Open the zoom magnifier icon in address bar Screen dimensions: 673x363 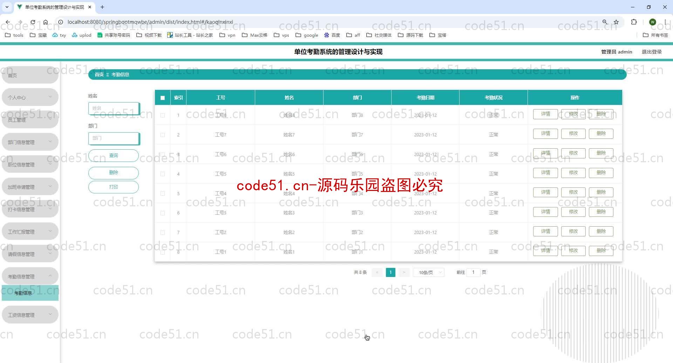[605, 22]
